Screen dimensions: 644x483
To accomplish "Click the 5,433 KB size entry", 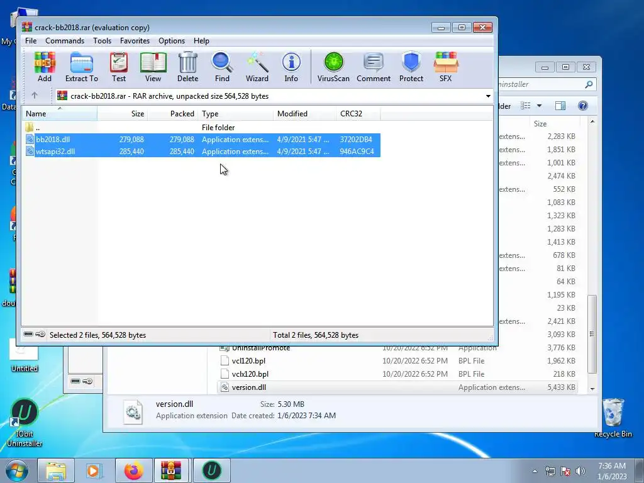I will [561, 387].
